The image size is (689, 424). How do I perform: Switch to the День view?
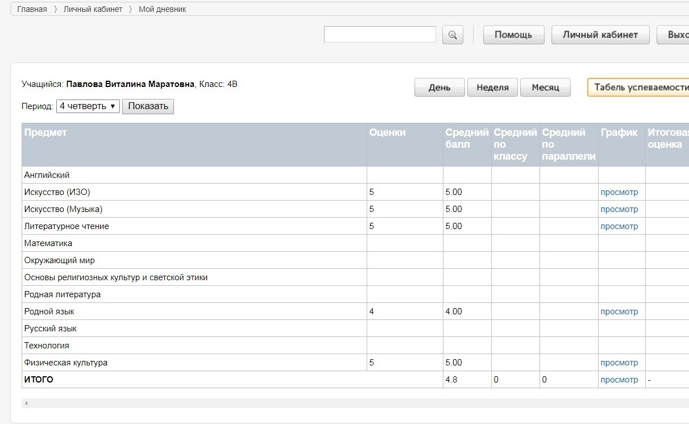pyautogui.click(x=439, y=88)
